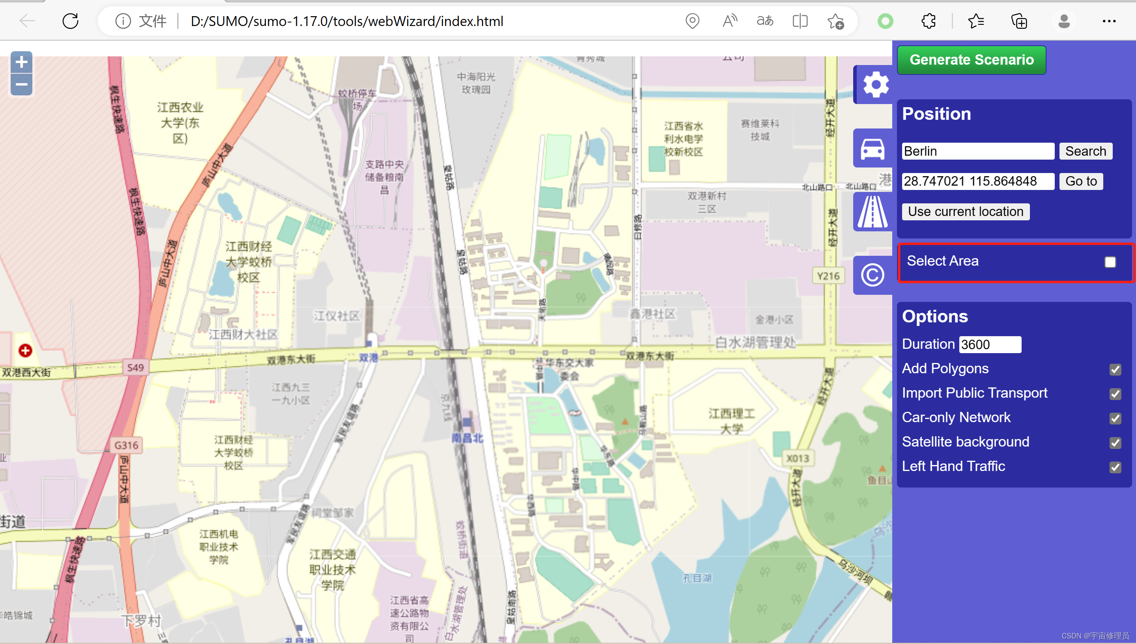Open the gear settings panel tab
The image size is (1136, 644).
click(x=875, y=84)
